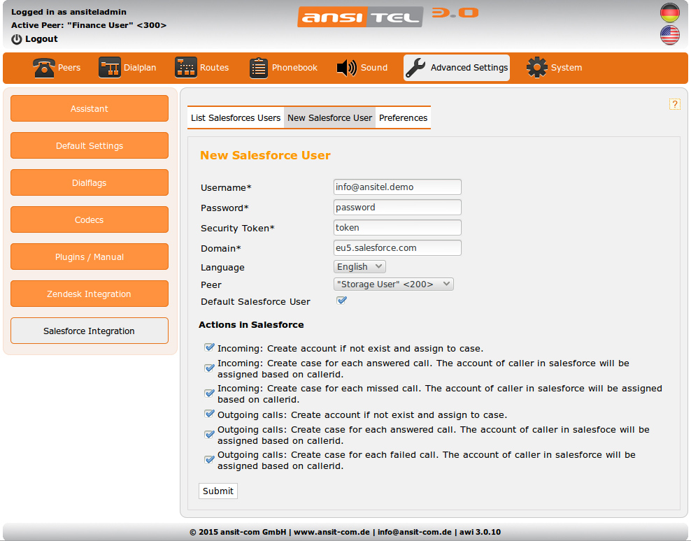This screenshot has width=691, height=541.
Task: Toggle Incoming create case for missed call
Action: pos(209,393)
